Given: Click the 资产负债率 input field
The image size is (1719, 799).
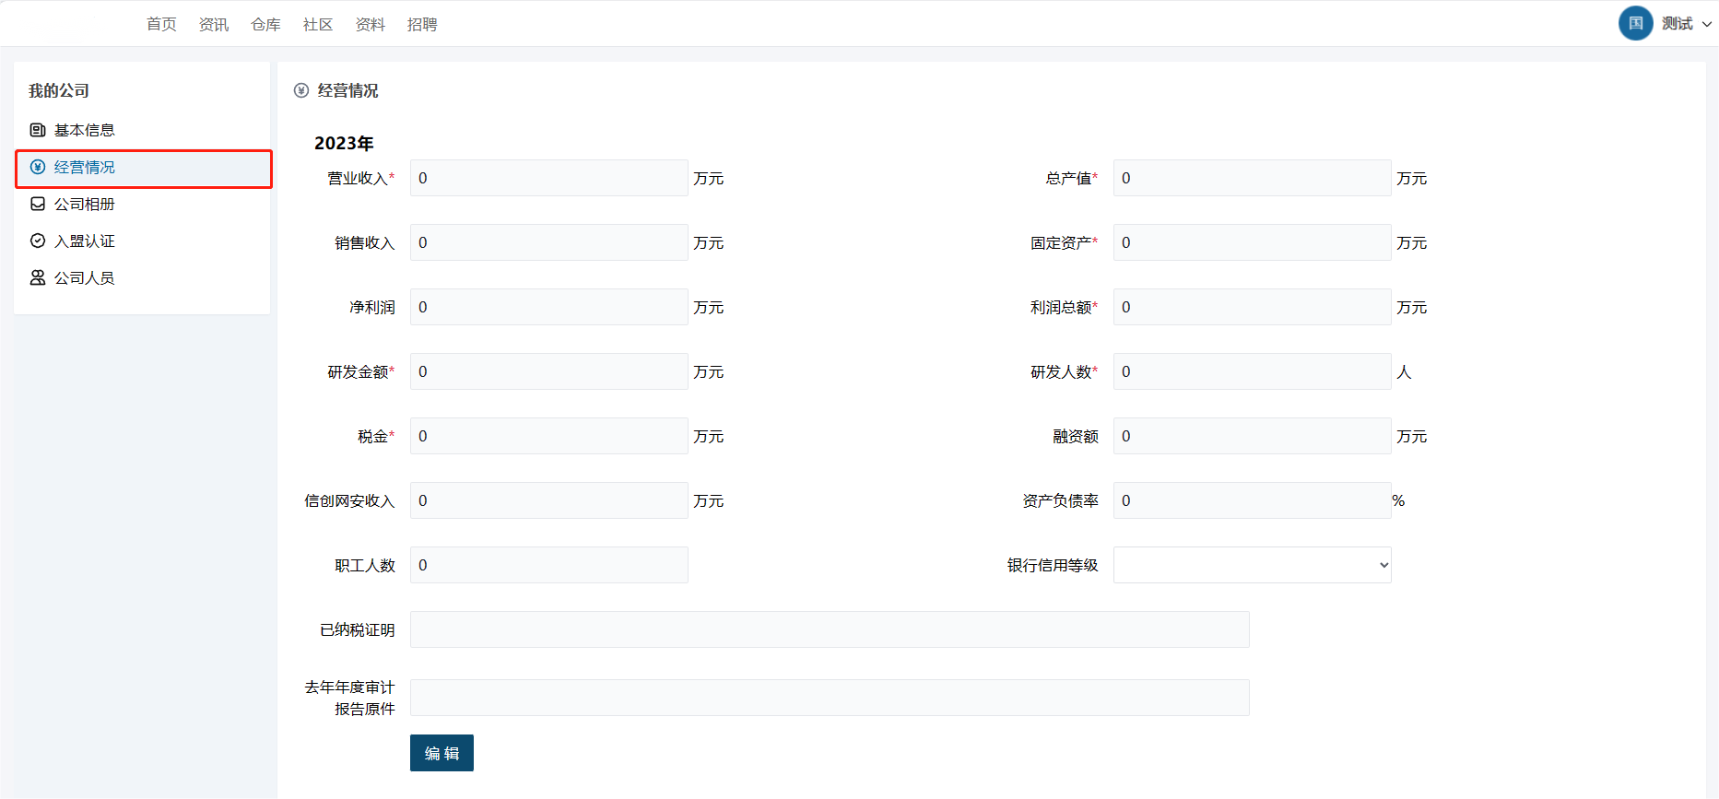Looking at the screenshot, I should tap(1252, 500).
